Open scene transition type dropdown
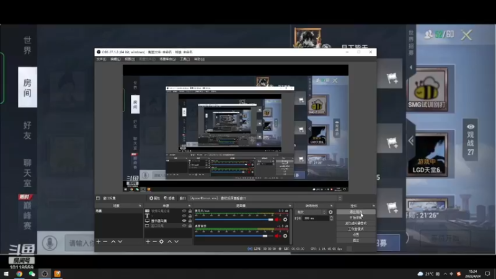Image resolution: width=496 pixels, height=279 pixels. pyautogui.click(x=311, y=212)
